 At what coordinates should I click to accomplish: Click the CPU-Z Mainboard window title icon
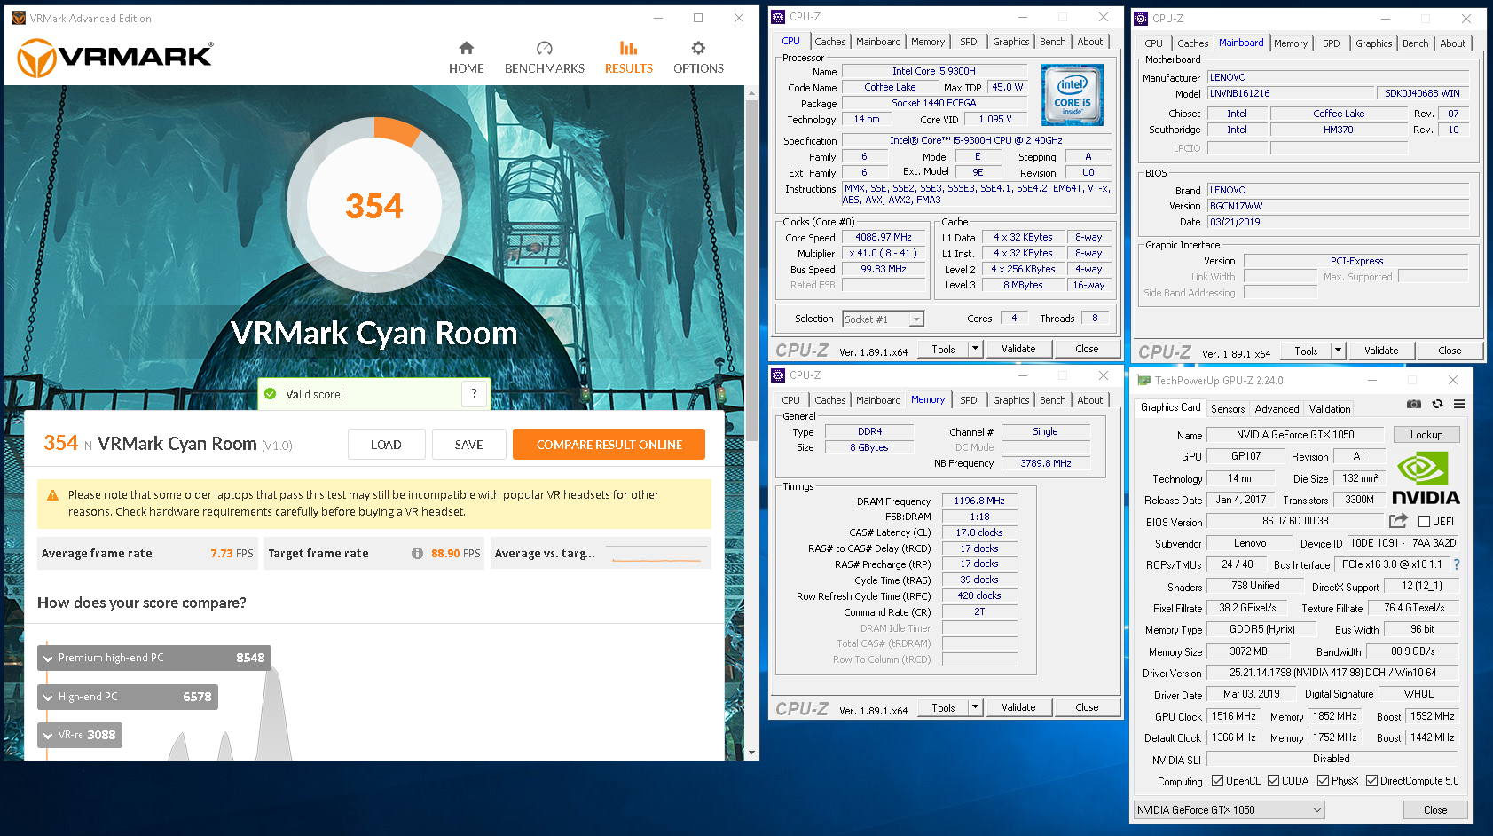tap(1141, 18)
